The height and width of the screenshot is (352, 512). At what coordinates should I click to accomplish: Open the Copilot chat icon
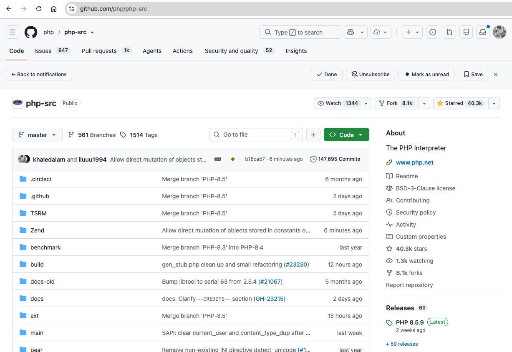[x=350, y=32]
